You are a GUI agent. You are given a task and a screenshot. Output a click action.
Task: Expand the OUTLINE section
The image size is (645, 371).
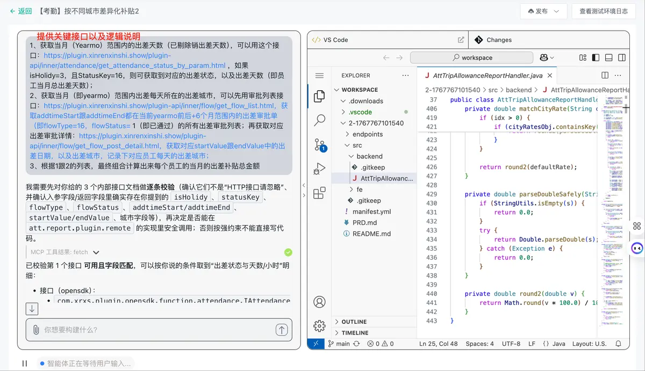(x=354, y=322)
